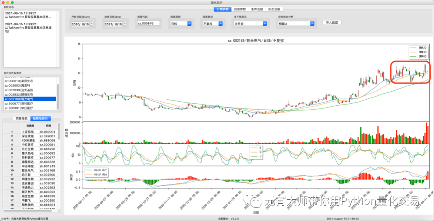This screenshot has height=221, width=434.
Task: Click the 自选股 column header
Action: [x=30, y=126]
